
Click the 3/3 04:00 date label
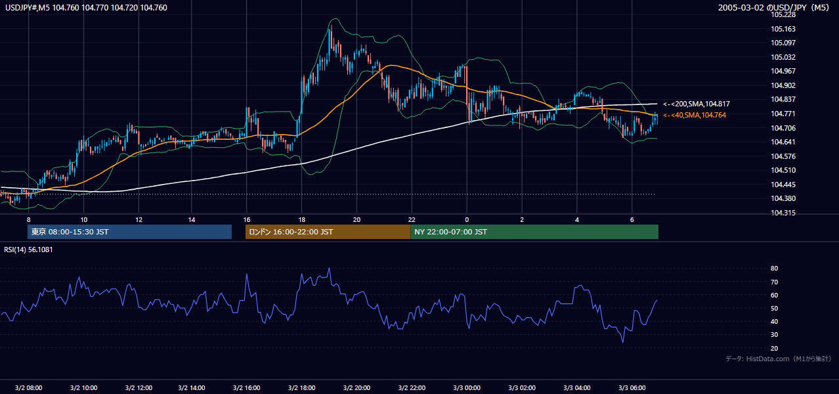point(577,388)
